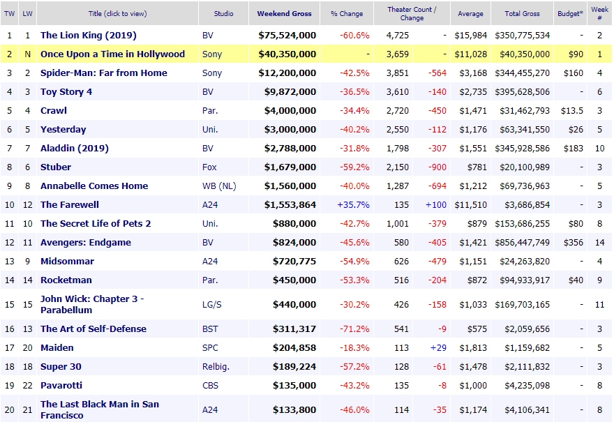
Task: Select the Pavarotti title link
Action: 61,385
